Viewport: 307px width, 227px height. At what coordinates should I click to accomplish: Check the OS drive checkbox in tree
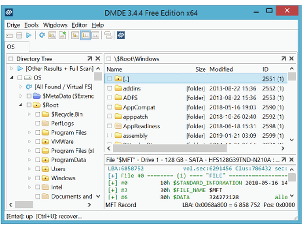(x=20, y=78)
